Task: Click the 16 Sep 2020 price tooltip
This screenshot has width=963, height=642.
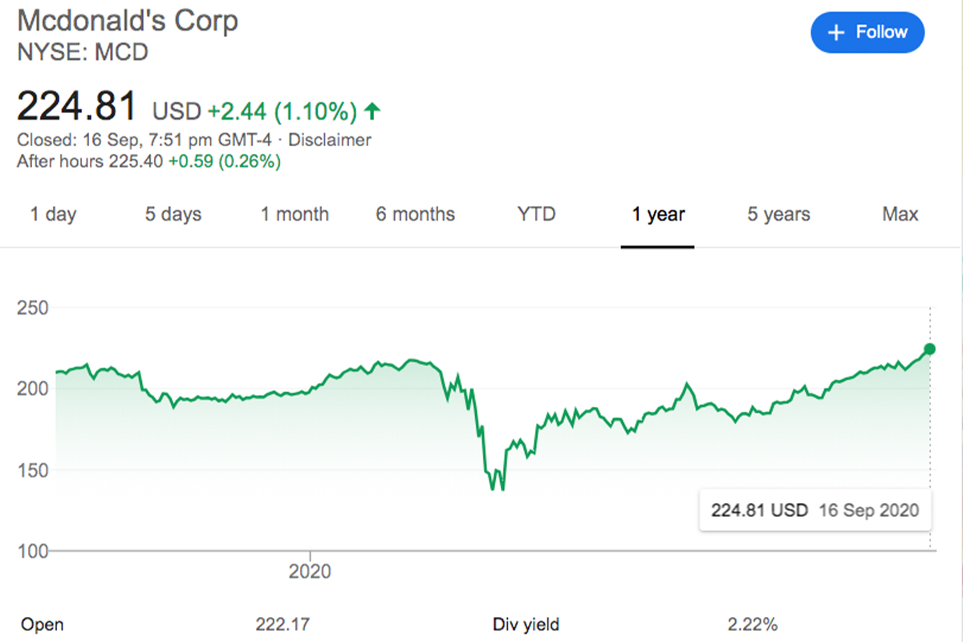Action: coord(815,510)
